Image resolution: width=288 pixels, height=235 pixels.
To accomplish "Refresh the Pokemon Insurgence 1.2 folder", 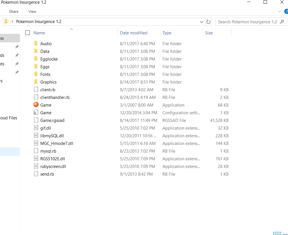I will click(x=208, y=22).
